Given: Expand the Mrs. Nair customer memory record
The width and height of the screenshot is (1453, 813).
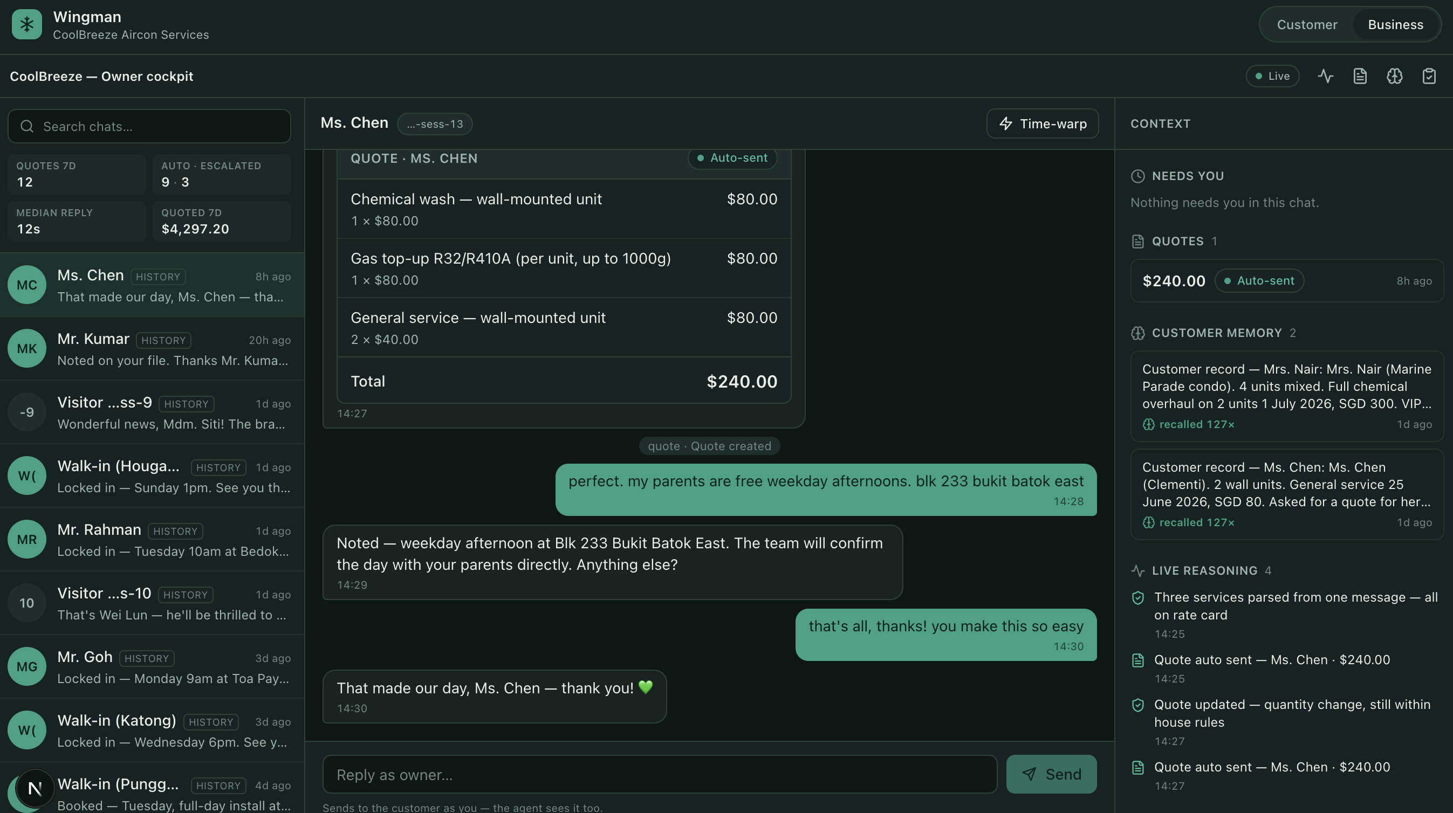Looking at the screenshot, I should (x=1286, y=396).
